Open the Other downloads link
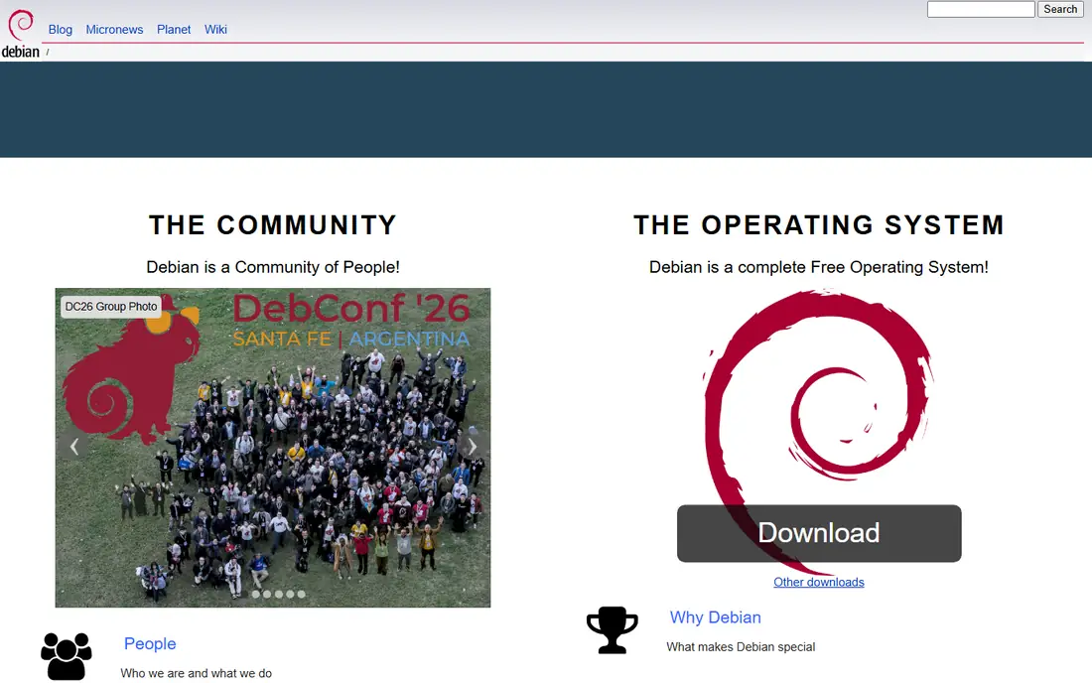Image resolution: width=1092 pixels, height=683 pixels. pyautogui.click(x=819, y=582)
